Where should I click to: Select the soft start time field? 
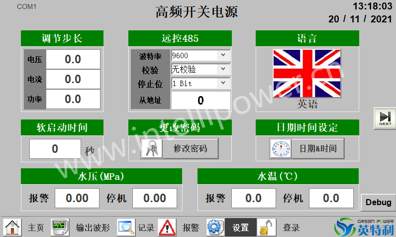click(55, 148)
